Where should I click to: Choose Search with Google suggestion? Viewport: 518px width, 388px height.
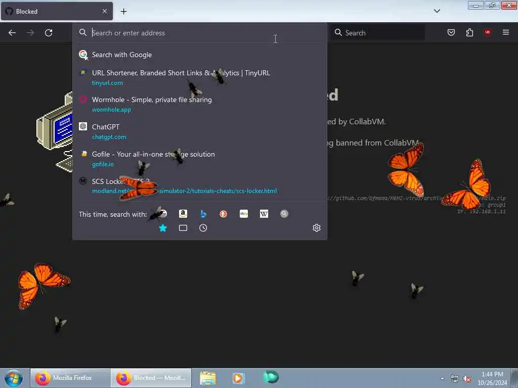coord(199,55)
